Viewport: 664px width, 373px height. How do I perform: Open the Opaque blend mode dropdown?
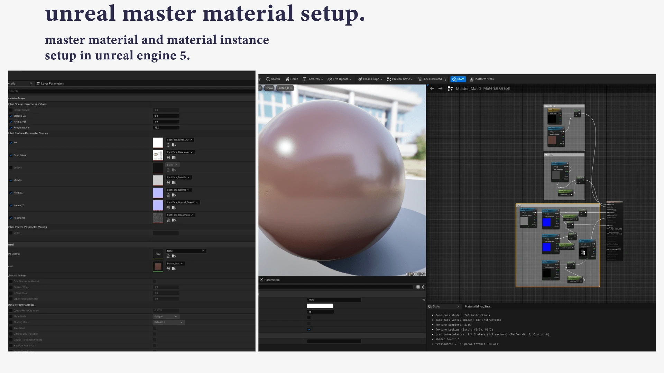pos(166,316)
